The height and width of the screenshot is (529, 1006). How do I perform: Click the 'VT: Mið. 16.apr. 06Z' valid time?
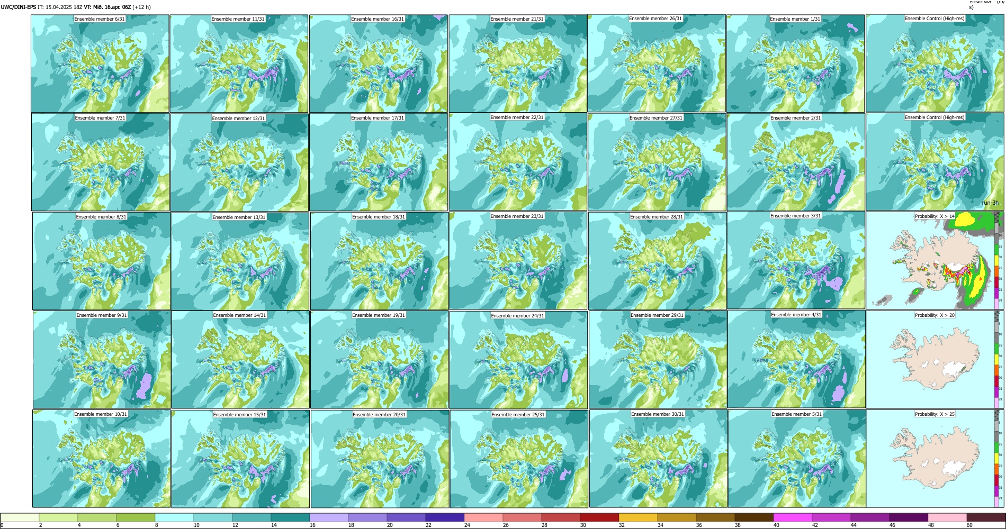pyautogui.click(x=107, y=7)
